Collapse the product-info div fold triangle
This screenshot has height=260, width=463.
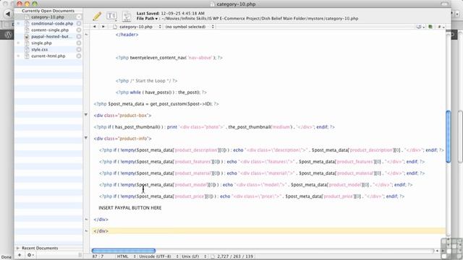click(86, 138)
